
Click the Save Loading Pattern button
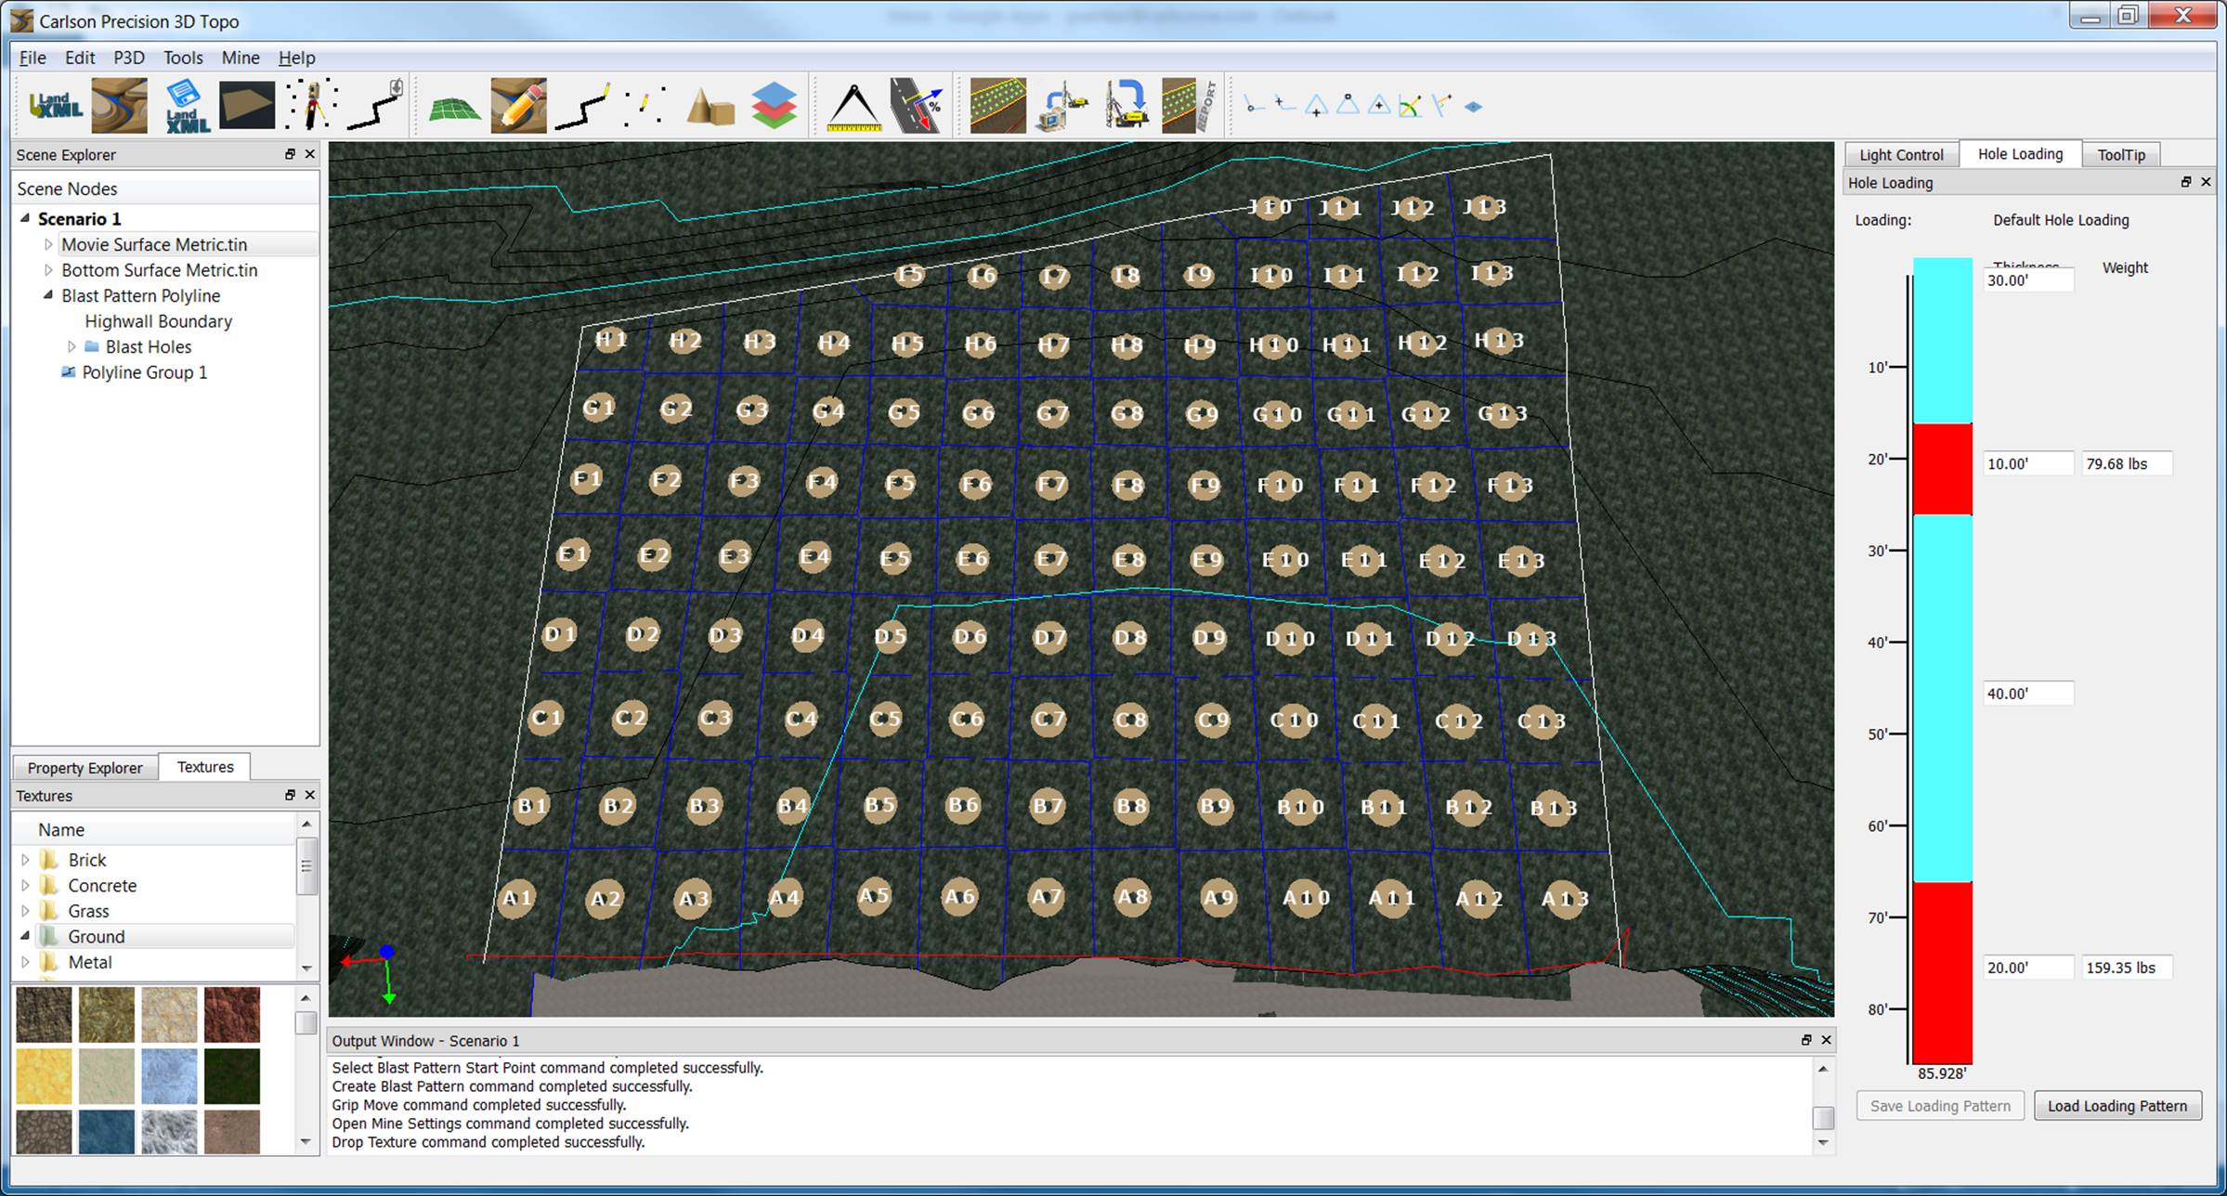point(1940,1106)
